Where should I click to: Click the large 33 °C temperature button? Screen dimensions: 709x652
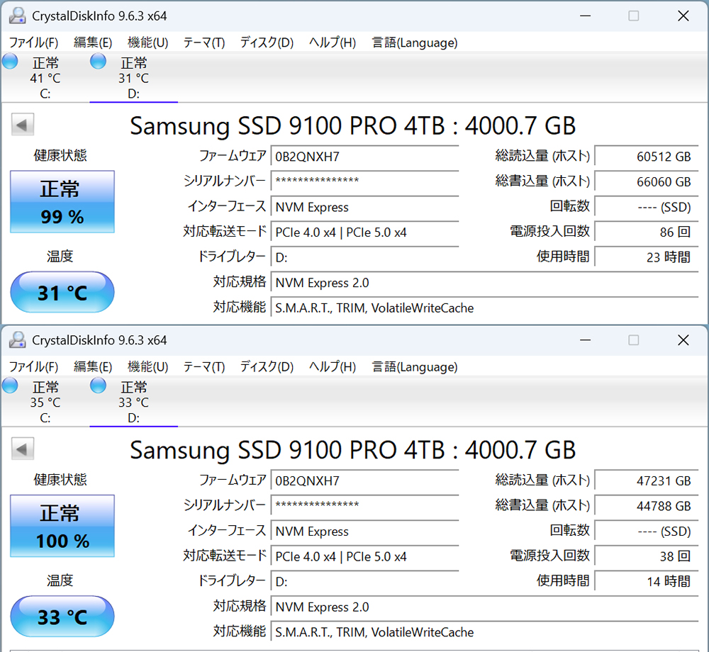click(x=62, y=617)
